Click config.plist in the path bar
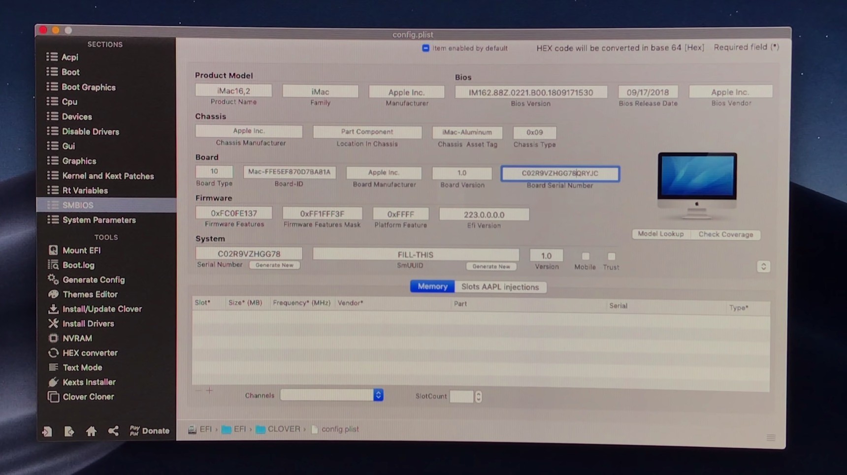Image resolution: width=847 pixels, height=475 pixels. (335, 429)
